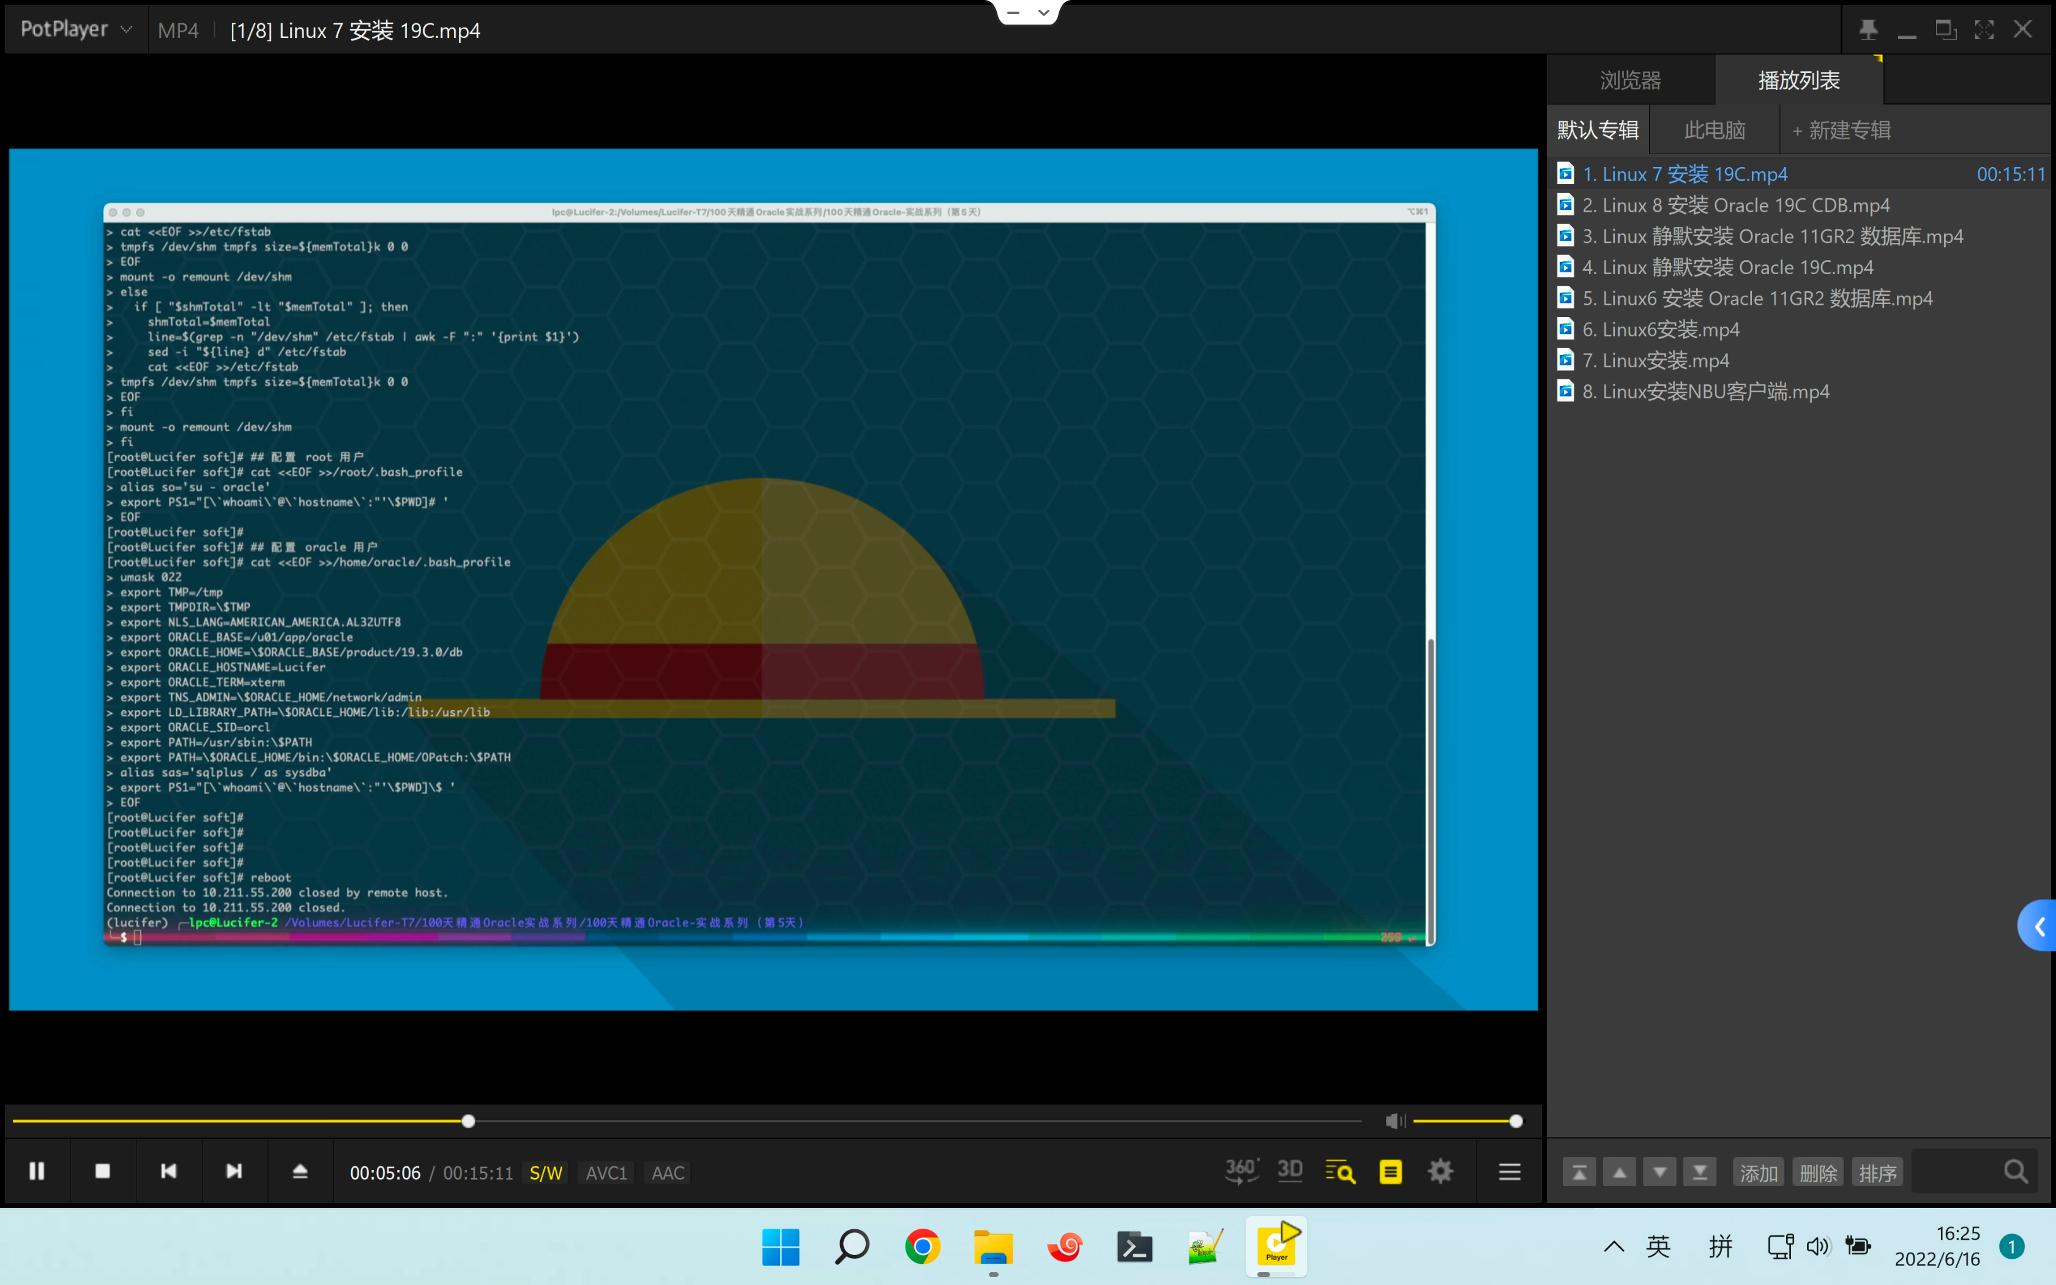Mute the audio speaker icon
Image resolution: width=2056 pixels, height=1285 pixels.
pos(1394,1121)
